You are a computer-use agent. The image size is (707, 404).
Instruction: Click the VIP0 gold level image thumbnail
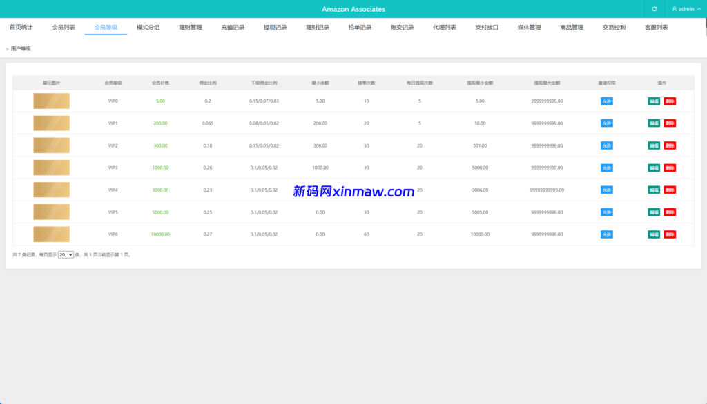(x=51, y=101)
